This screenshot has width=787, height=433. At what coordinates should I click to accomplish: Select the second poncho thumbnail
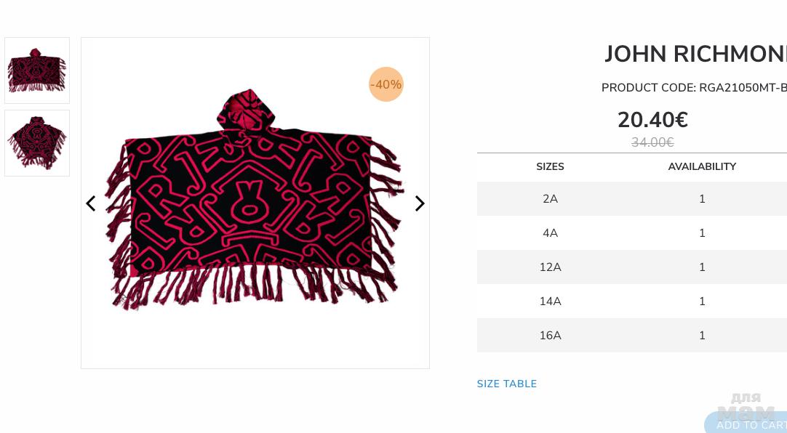[x=37, y=143]
